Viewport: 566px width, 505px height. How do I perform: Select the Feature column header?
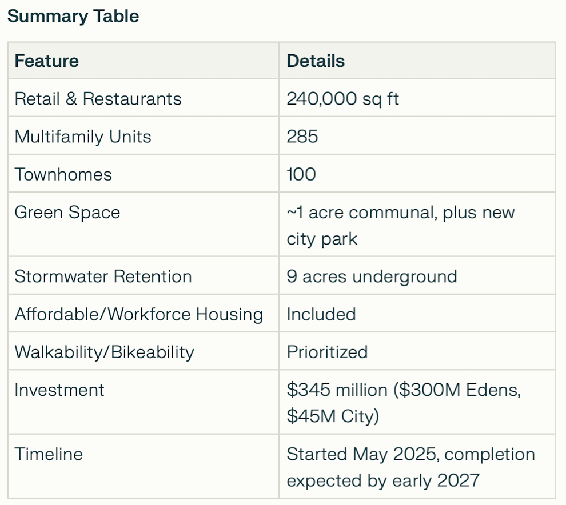(46, 61)
